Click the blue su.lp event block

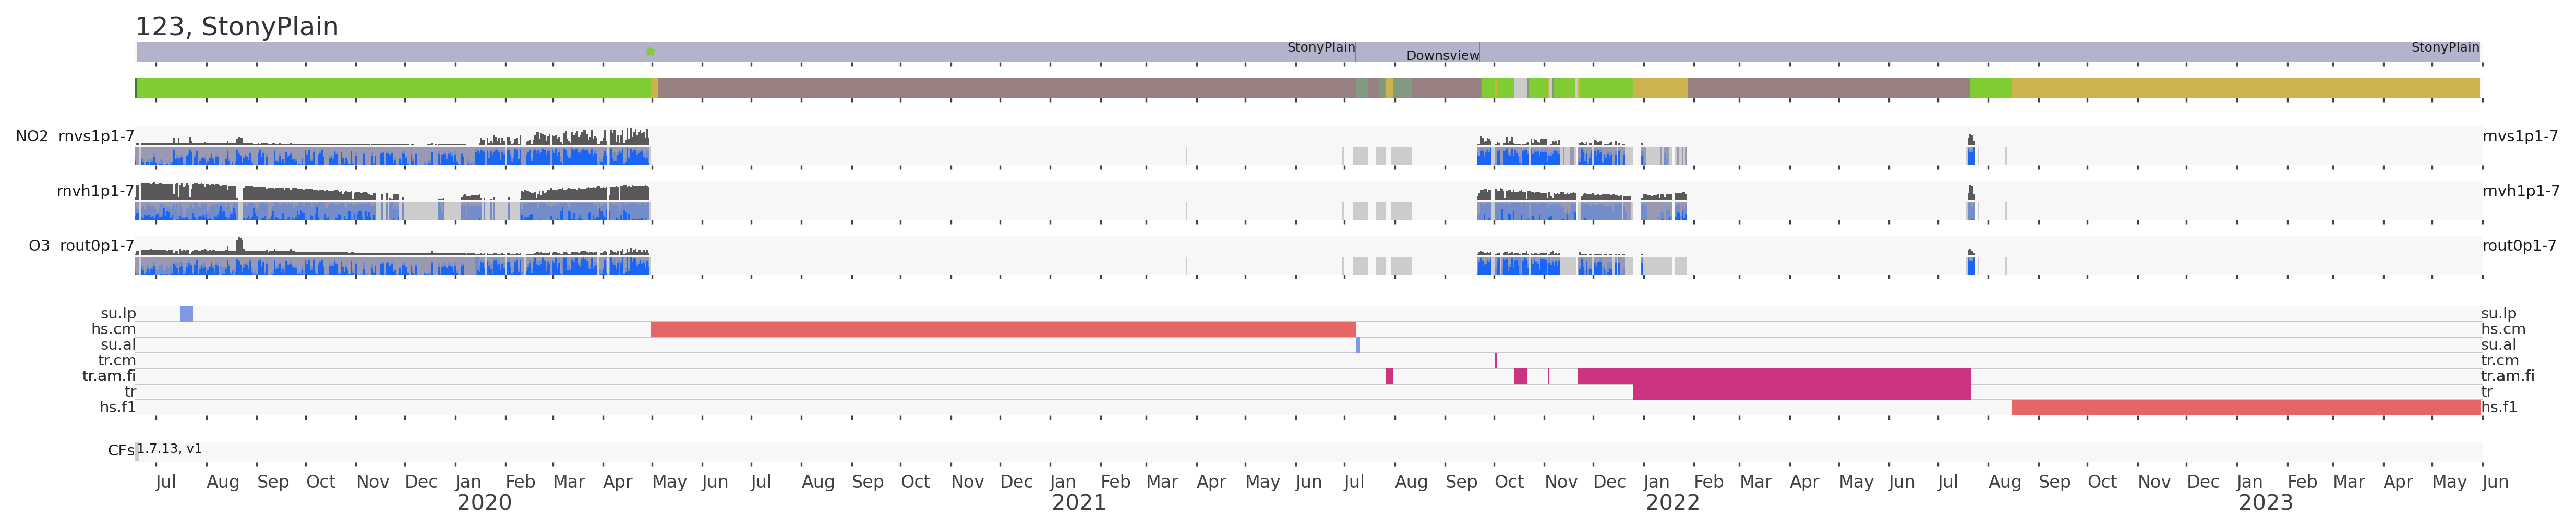pos(186,313)
